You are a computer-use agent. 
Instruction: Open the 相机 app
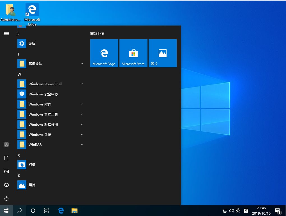(x=32, y=165)
